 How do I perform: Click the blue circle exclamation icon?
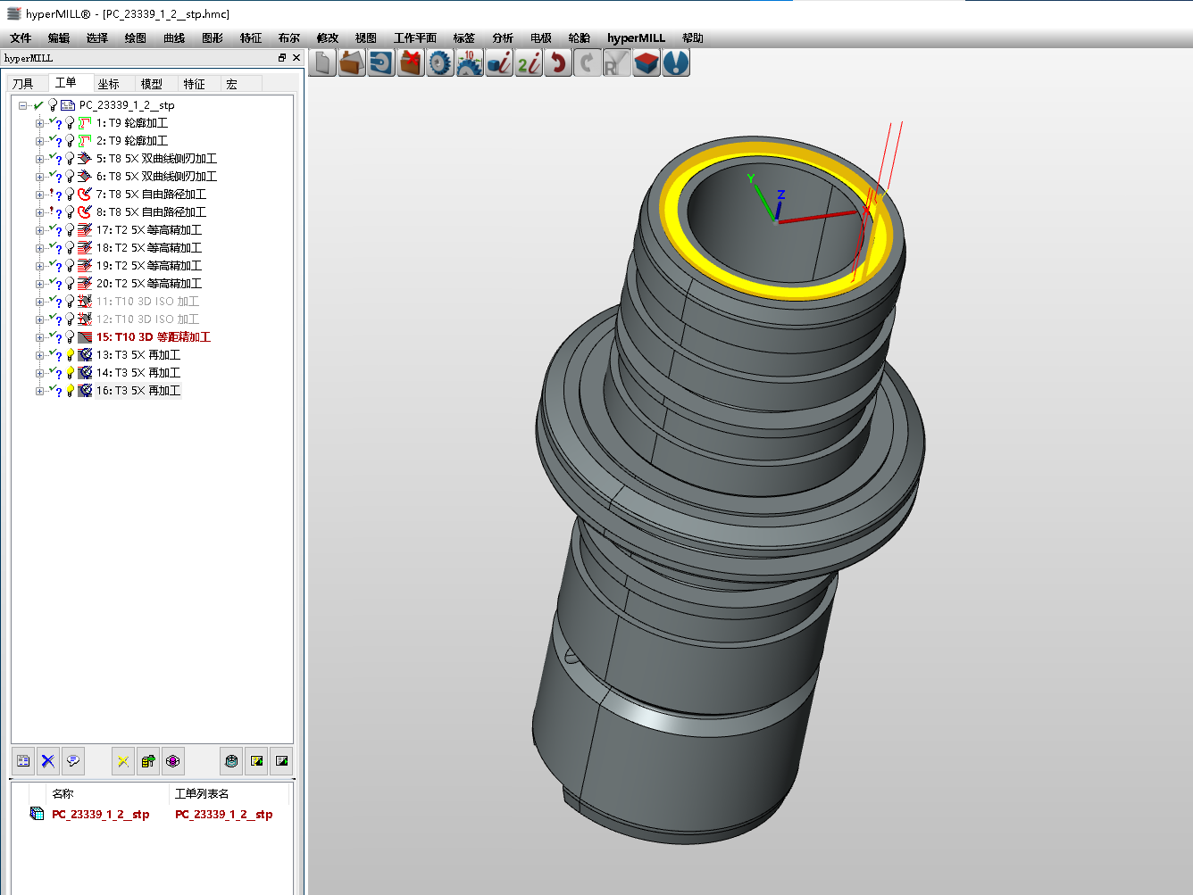pos(676,62)
